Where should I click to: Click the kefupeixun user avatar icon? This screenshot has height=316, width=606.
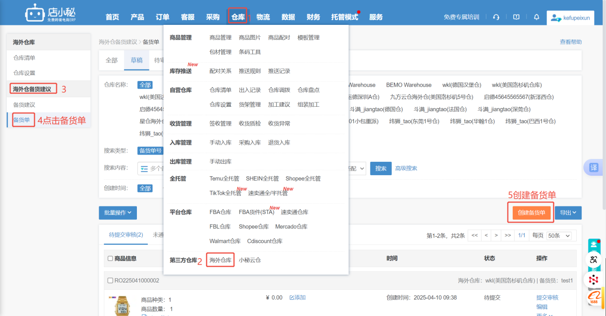[556, 18]
